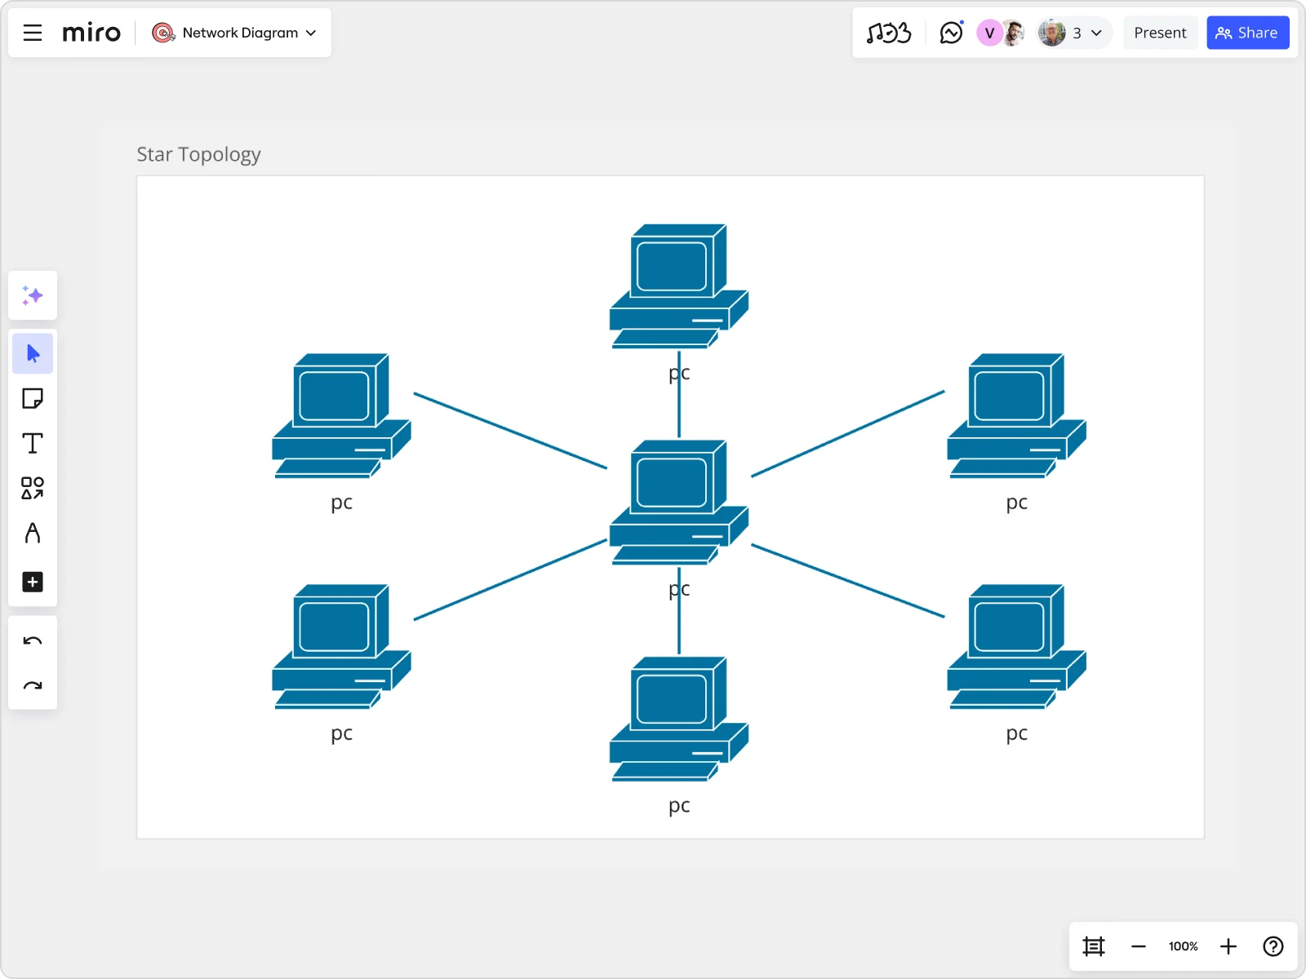The height and width of the screenshot is (979, 1306).
Task: Click the blue Share button
Action: click(1247, 33)
